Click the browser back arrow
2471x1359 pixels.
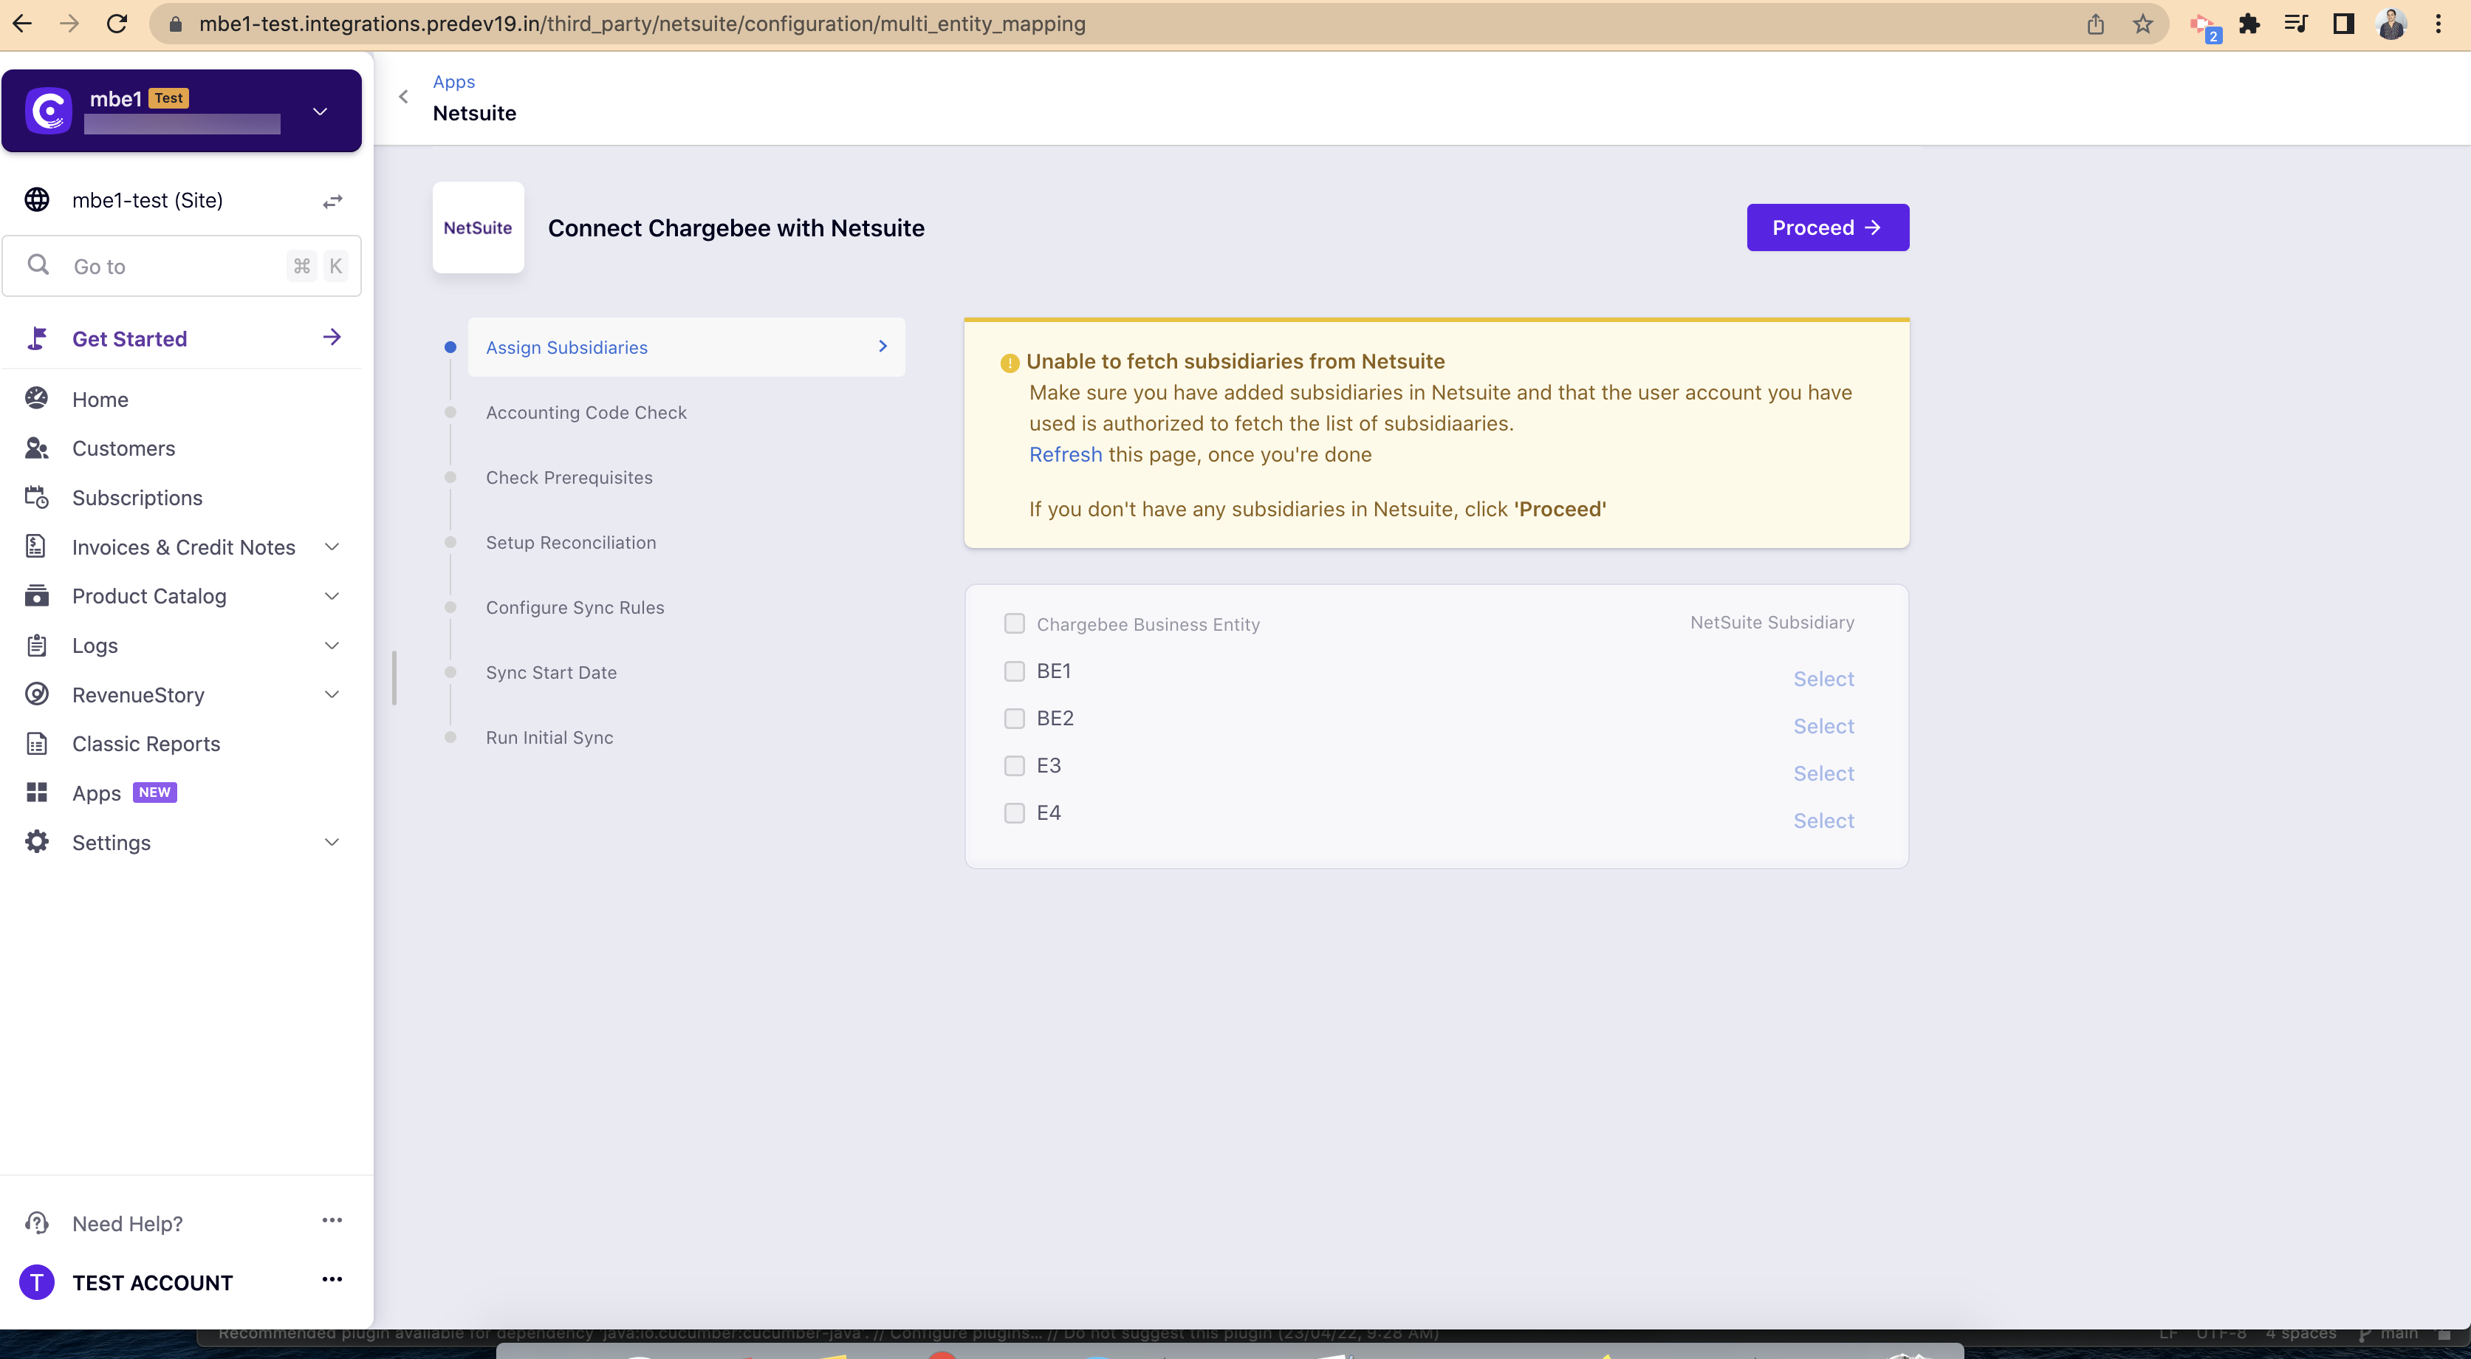click(23, 24)
